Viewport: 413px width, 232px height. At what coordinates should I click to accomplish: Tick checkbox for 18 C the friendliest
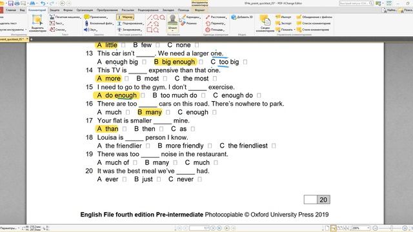click(274, 146)
